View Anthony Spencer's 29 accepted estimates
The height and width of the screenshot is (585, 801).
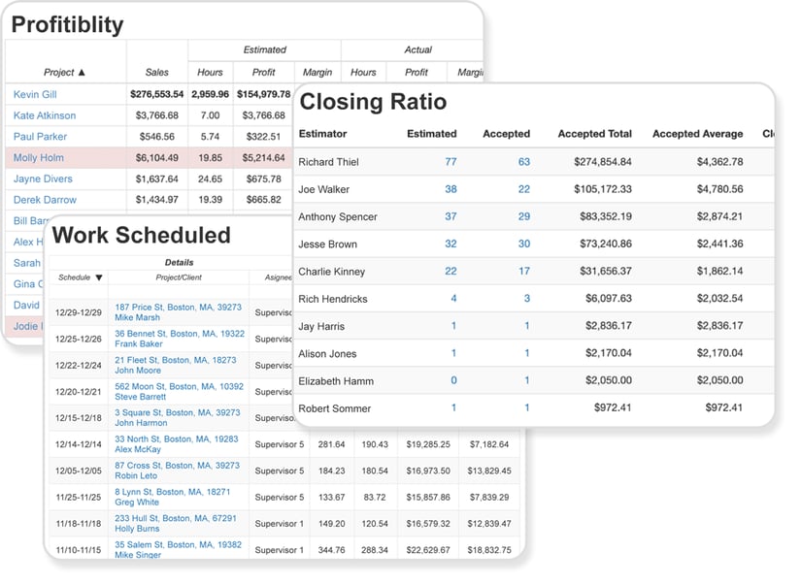point(522,216)
